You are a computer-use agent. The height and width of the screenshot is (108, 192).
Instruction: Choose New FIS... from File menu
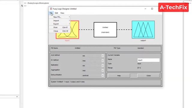(x=59, y=17)
